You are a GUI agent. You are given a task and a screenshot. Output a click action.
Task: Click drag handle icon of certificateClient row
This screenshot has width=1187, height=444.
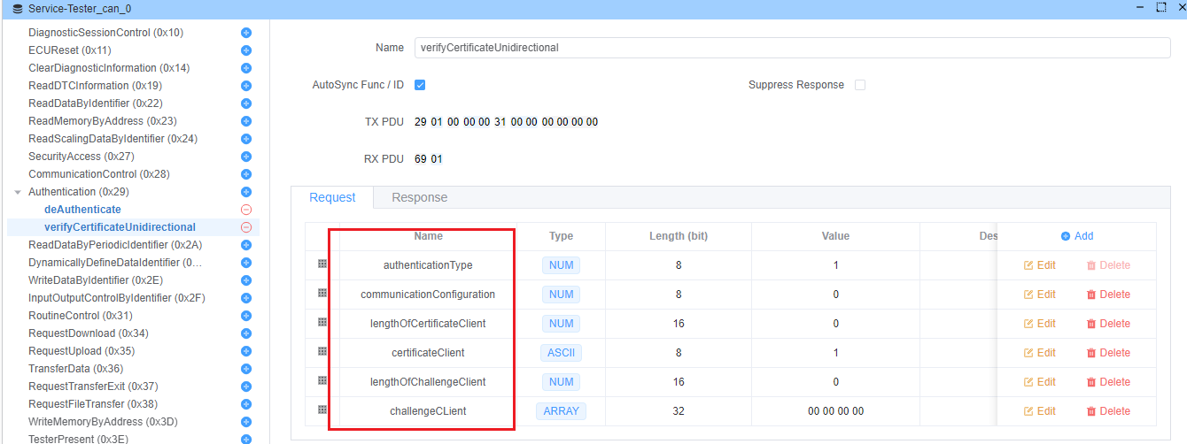322,352
